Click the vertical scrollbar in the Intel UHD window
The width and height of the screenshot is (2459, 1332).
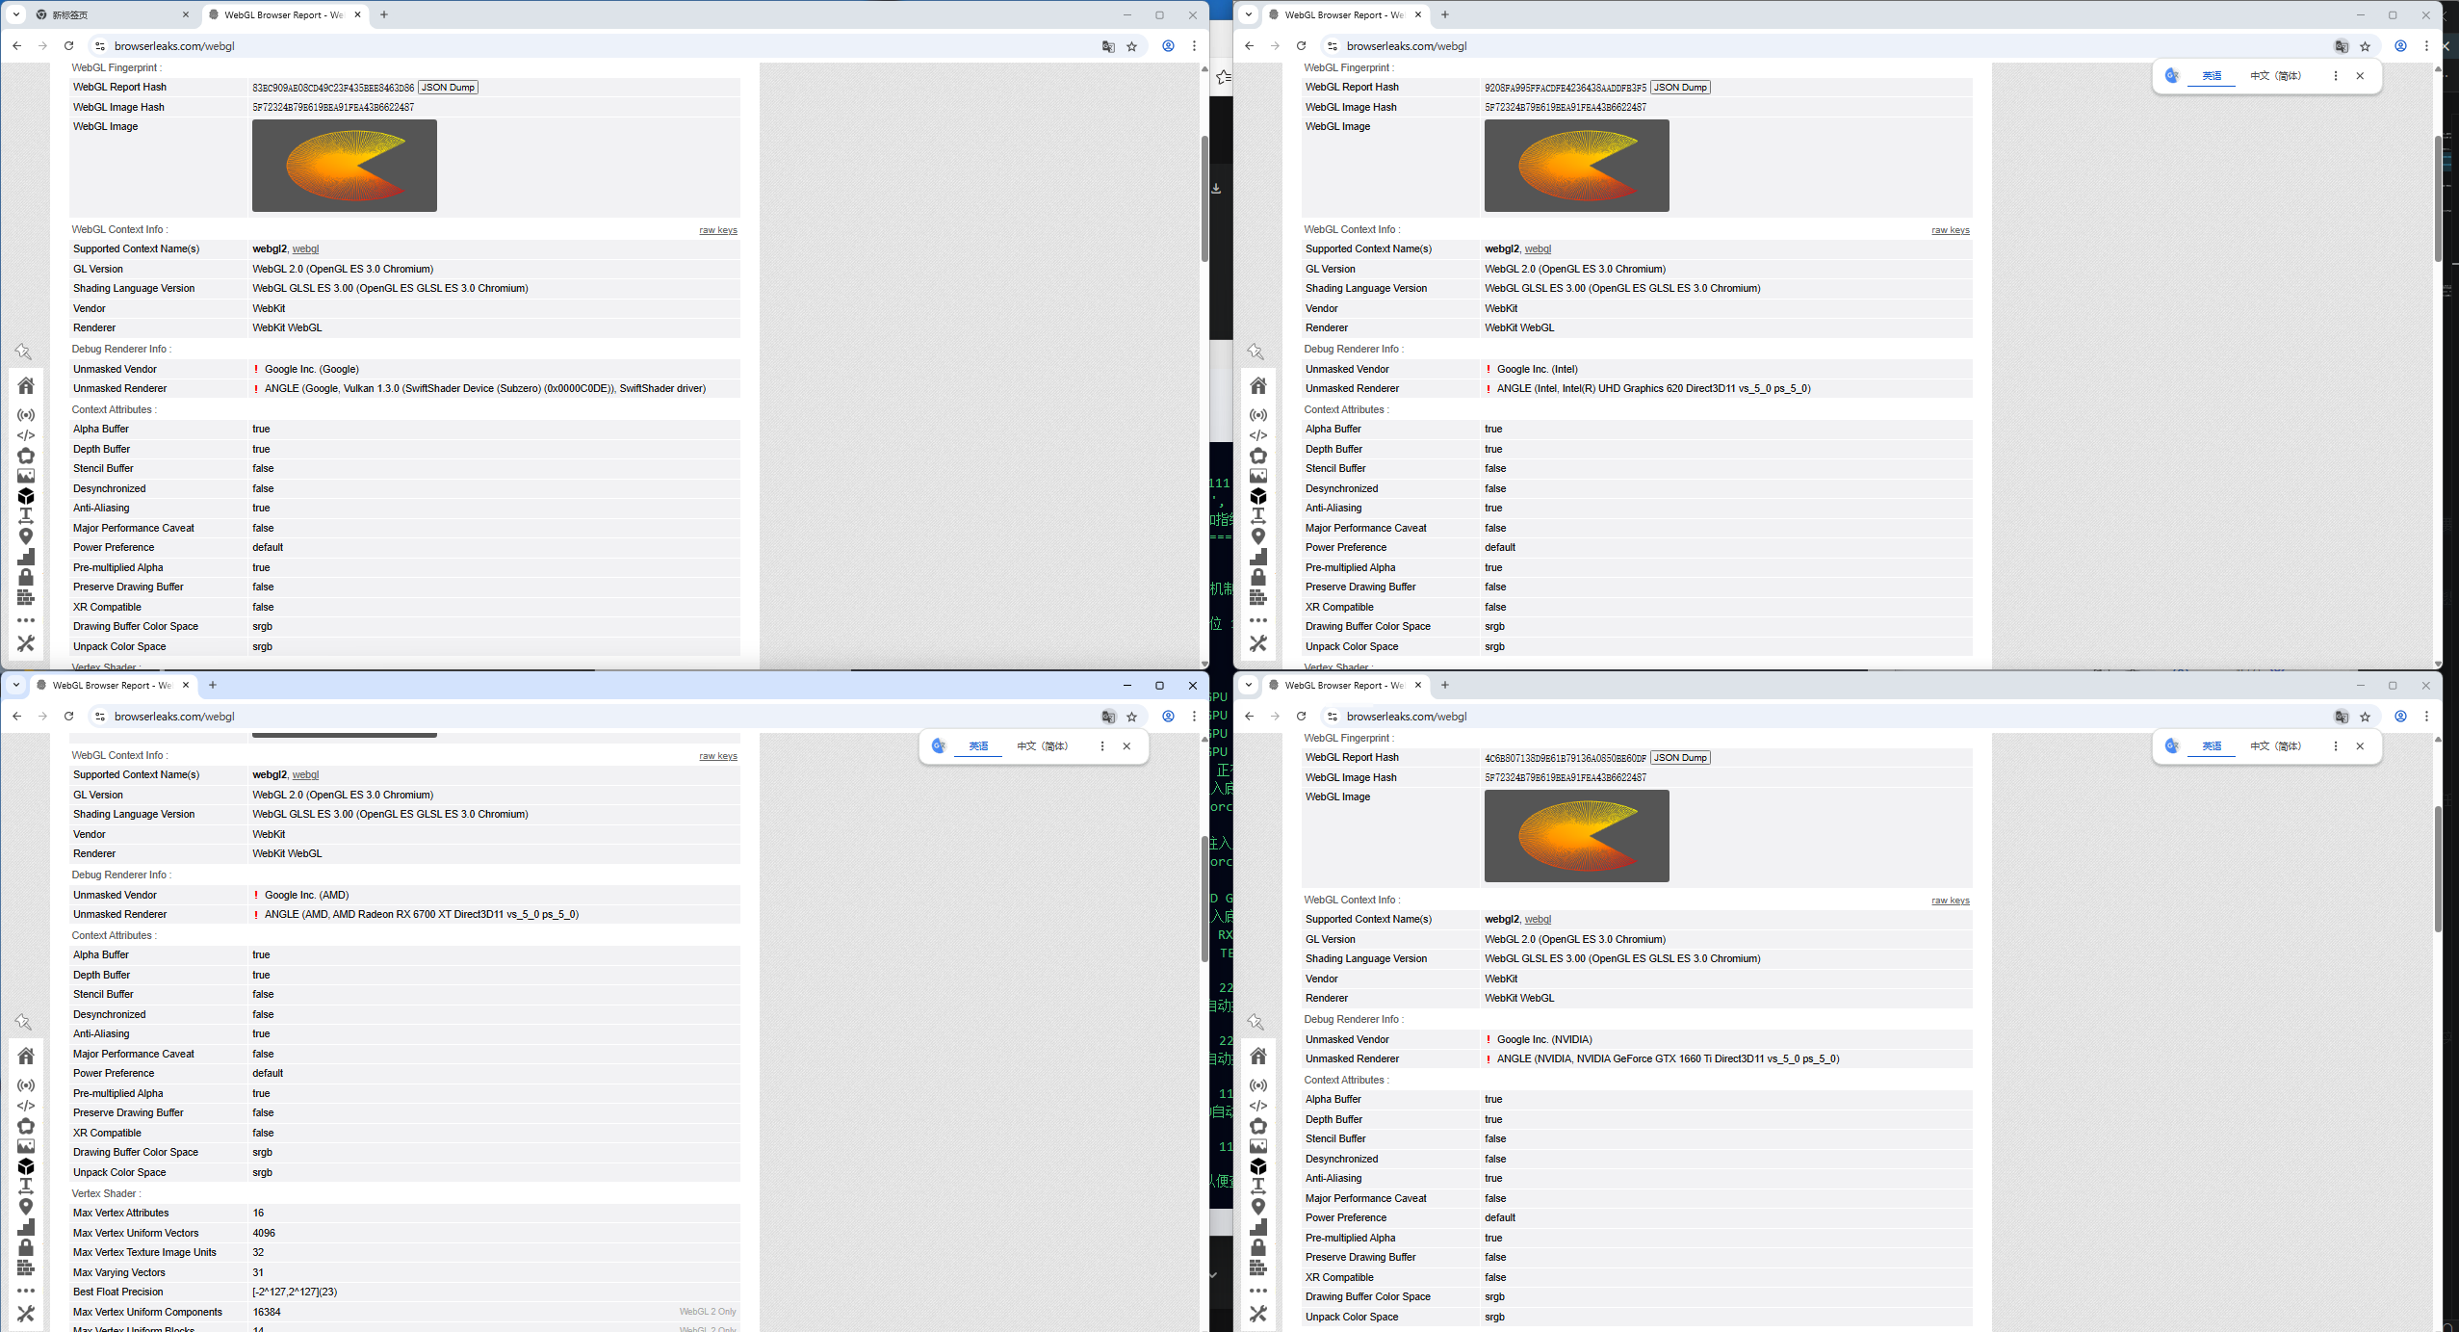(x=2438, y=198)
